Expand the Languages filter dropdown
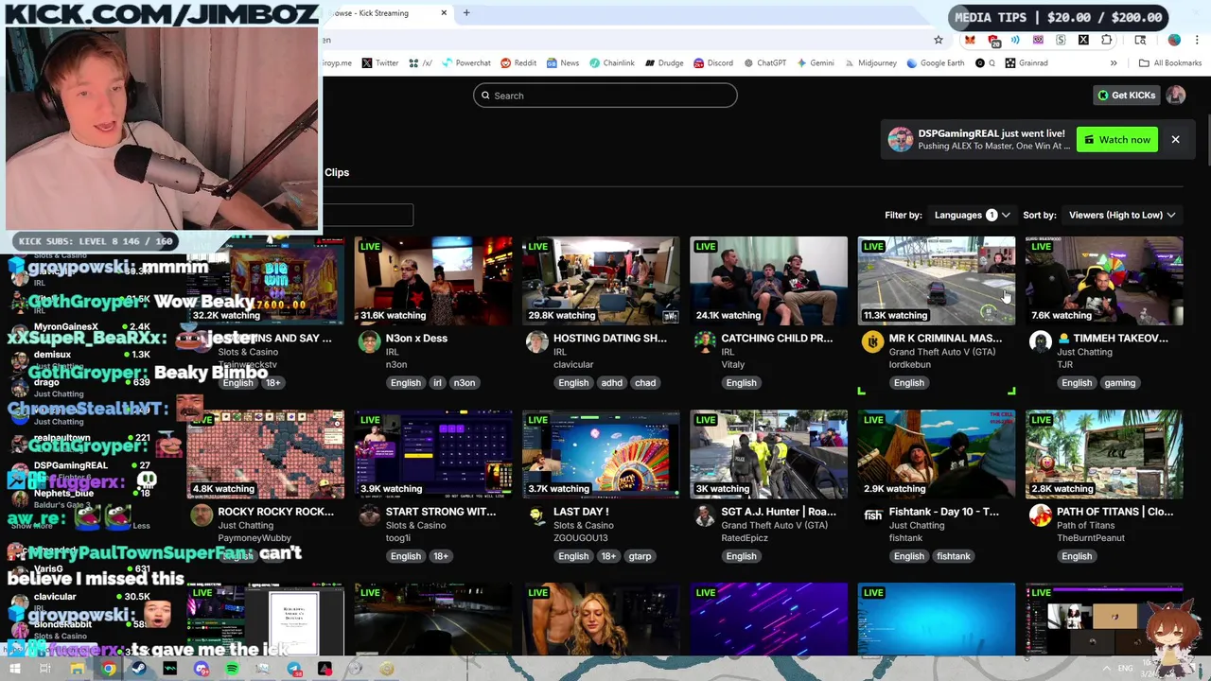This screenshot has width=1211, height=681. 972,215
